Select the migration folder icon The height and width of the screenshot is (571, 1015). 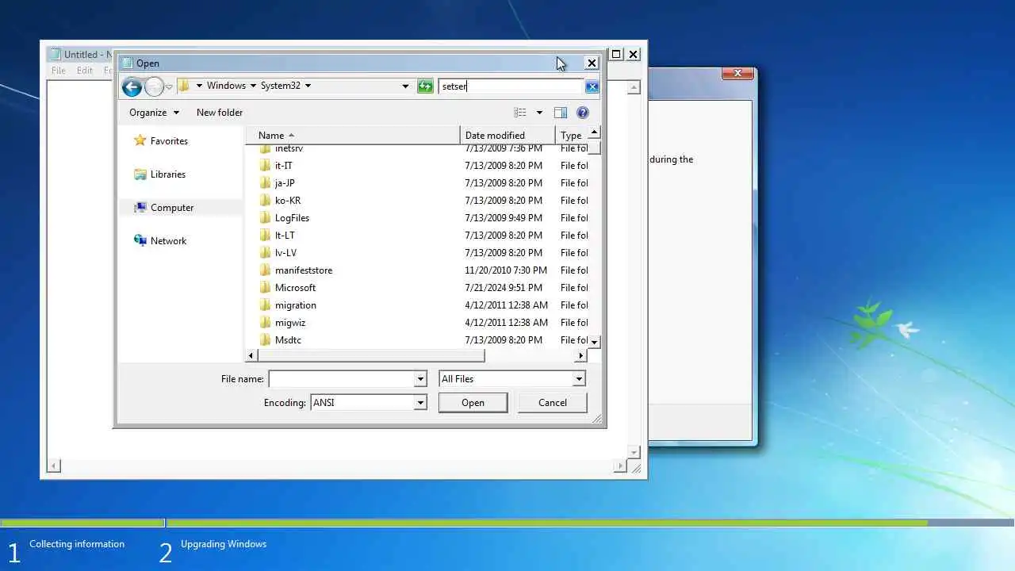(265, 305)
